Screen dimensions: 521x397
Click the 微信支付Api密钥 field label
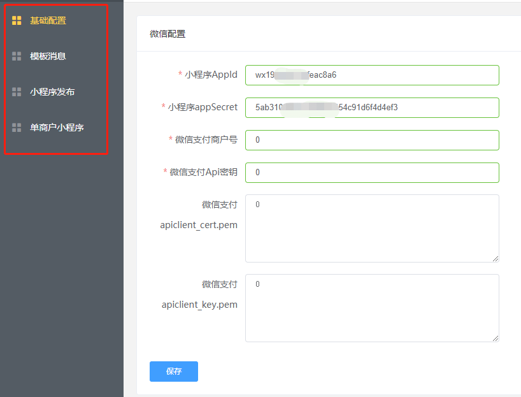tap(203, 172)
